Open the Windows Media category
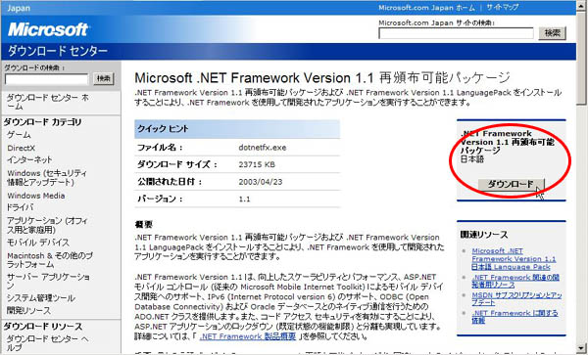The height and width of the screenshot is (355, 588). click(x=36, y=196)
